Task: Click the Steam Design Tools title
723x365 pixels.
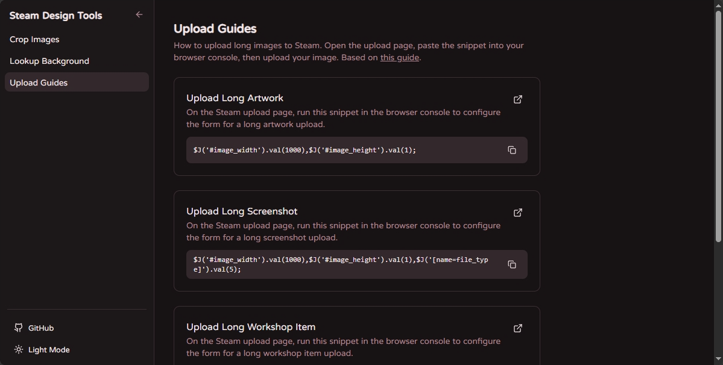Action: (x=56, y=16)
